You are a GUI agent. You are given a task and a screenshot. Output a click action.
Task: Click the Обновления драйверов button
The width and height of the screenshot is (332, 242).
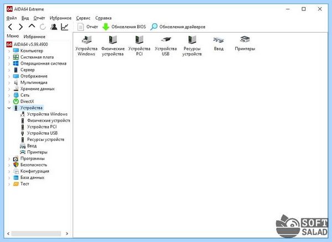(x=178, y=27)
